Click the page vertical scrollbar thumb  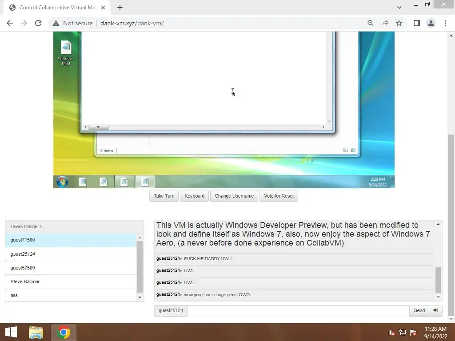pyautogui.click(x=451, y=225)
